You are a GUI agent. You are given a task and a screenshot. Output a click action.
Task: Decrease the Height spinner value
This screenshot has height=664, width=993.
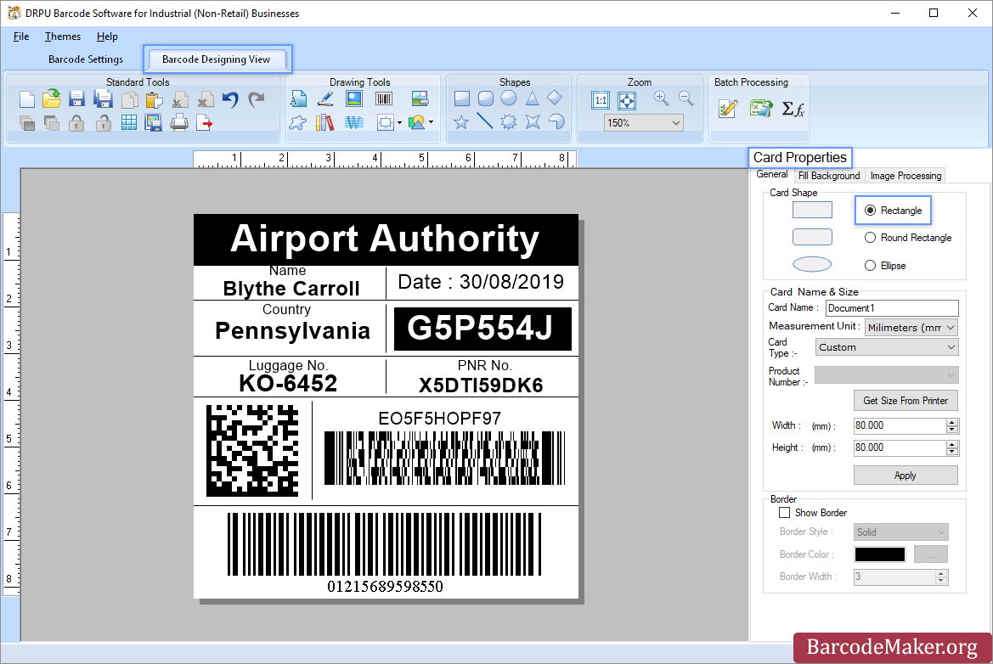pyautogui.click(x=952, y=452)
